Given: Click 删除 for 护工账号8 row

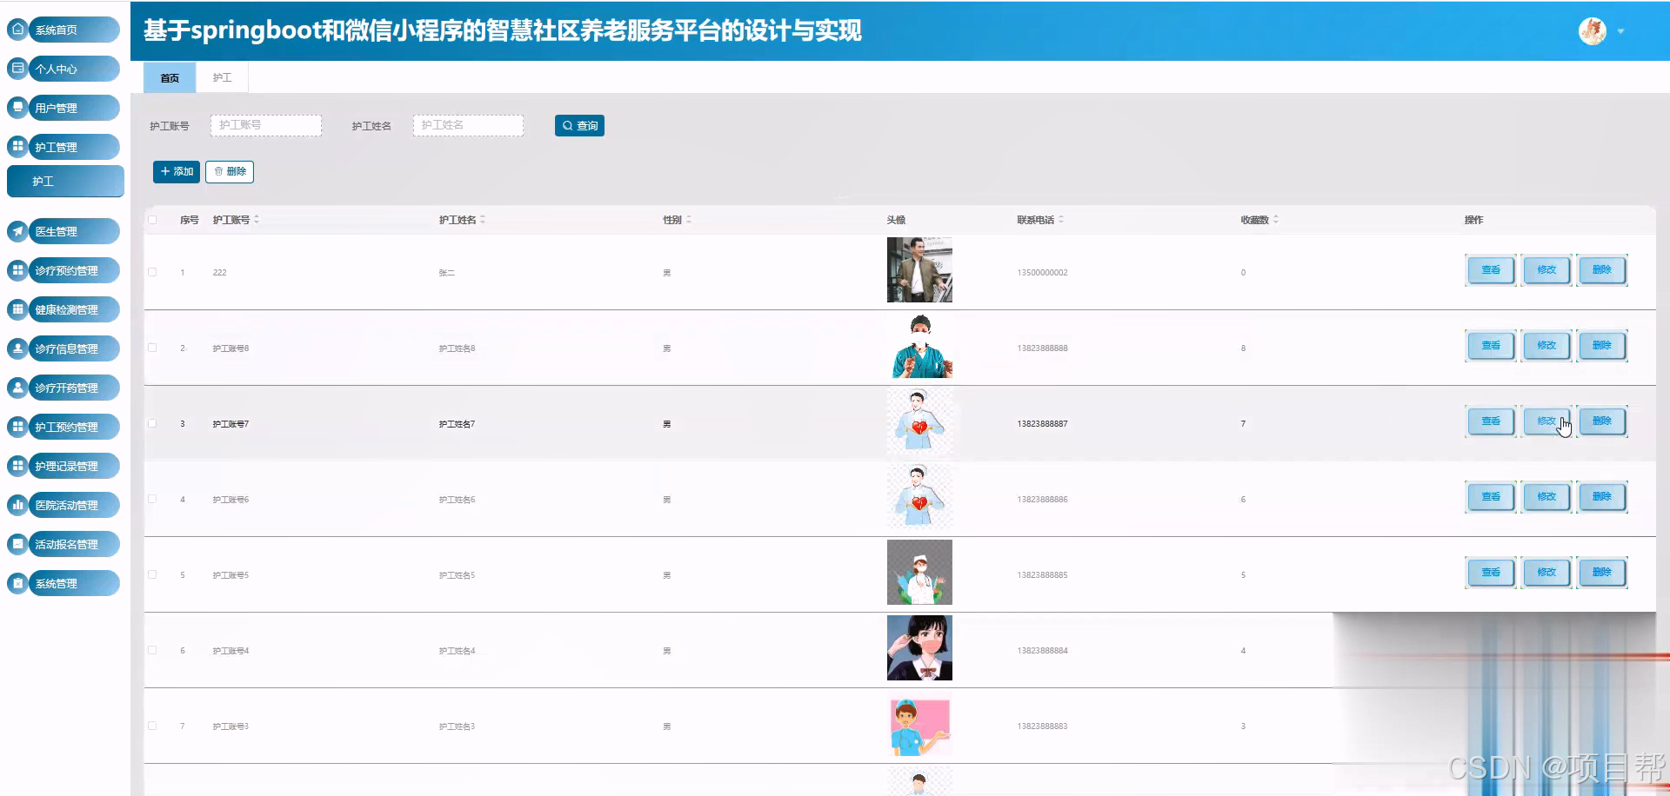Looking at the screenshot, I should pos(1602,346).
